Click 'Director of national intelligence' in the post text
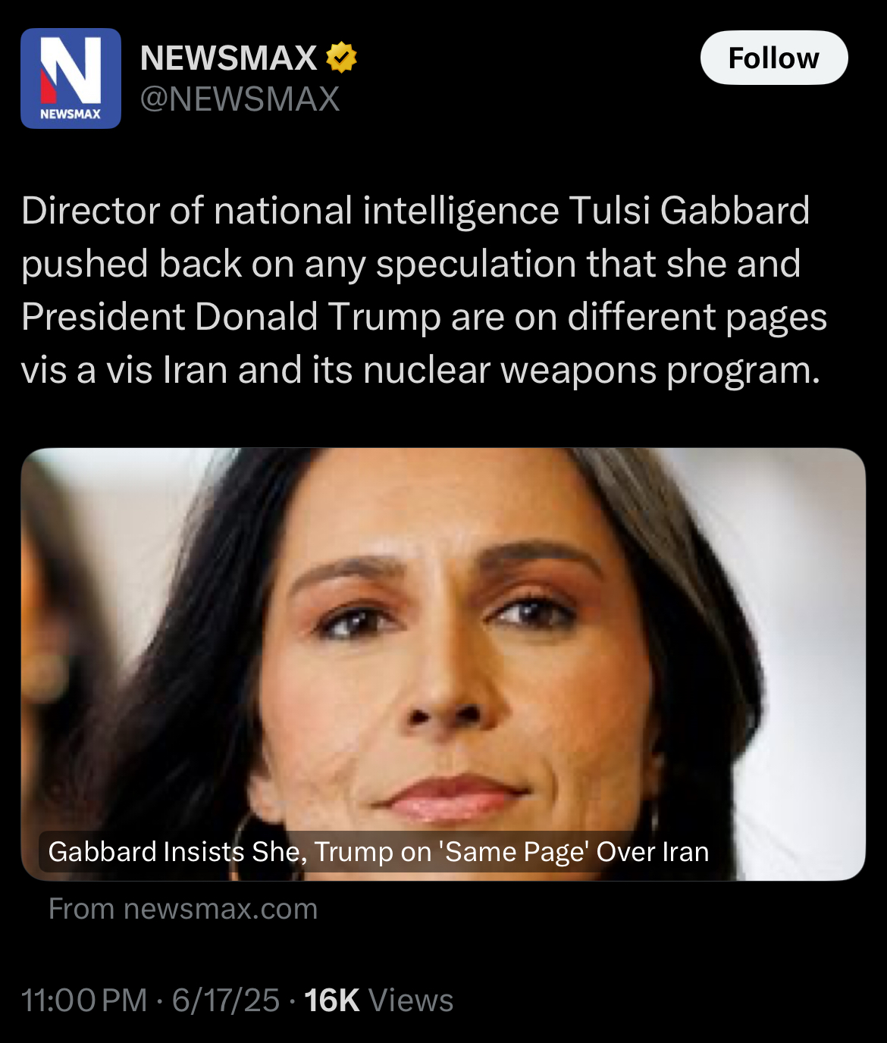 291,211
